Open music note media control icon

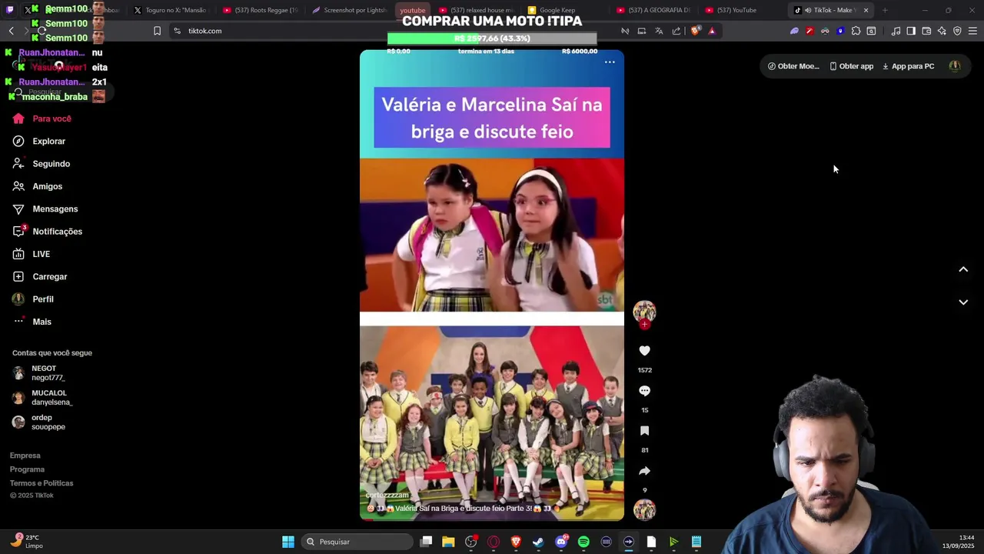coord(896,31)
